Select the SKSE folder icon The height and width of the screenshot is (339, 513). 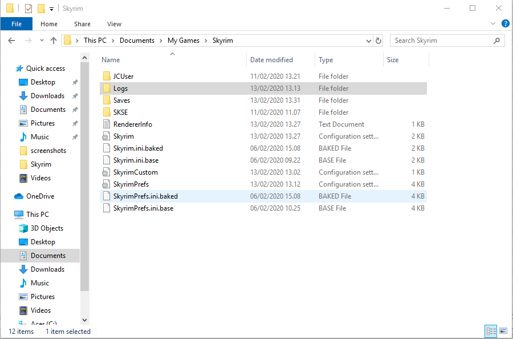click(x=107, y=112)
